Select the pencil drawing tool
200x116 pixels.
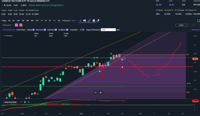click(x=89, y=21)
